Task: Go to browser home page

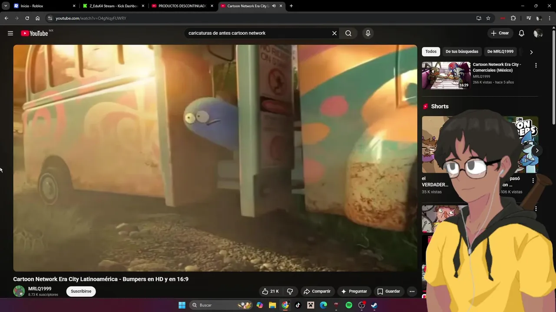Action: [x=38, y=18]
